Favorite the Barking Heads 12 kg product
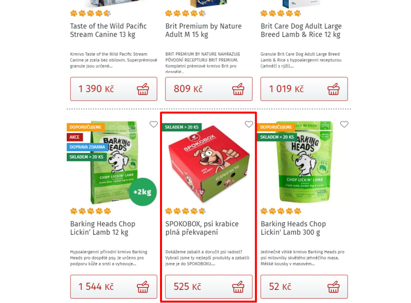This screenshot has width=411, height=303. [154, 124]
